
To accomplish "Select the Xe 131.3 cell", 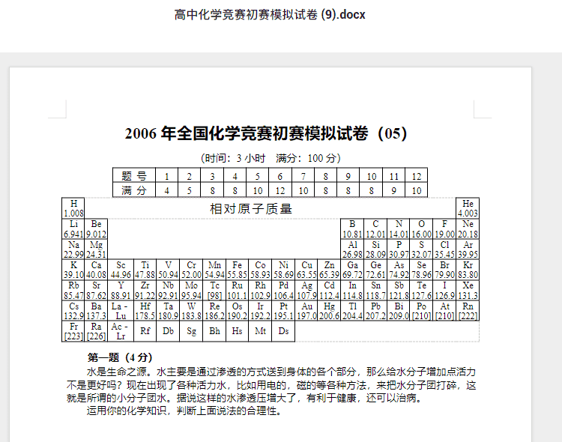I will (468, 291).
